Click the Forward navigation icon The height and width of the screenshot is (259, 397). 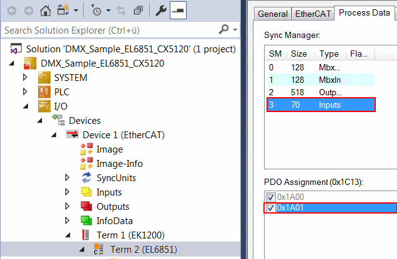[x=29, y=11]
